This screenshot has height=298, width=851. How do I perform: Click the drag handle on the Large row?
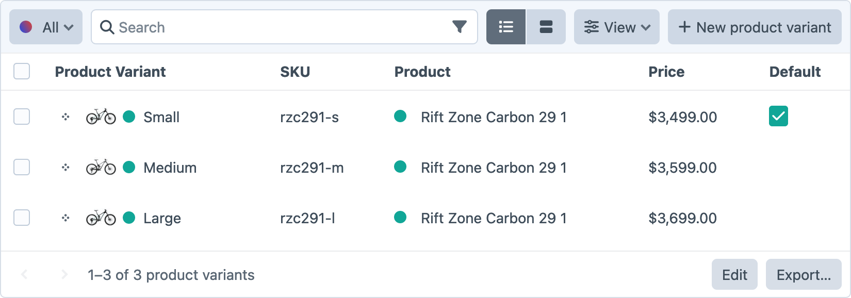point(66,218)
